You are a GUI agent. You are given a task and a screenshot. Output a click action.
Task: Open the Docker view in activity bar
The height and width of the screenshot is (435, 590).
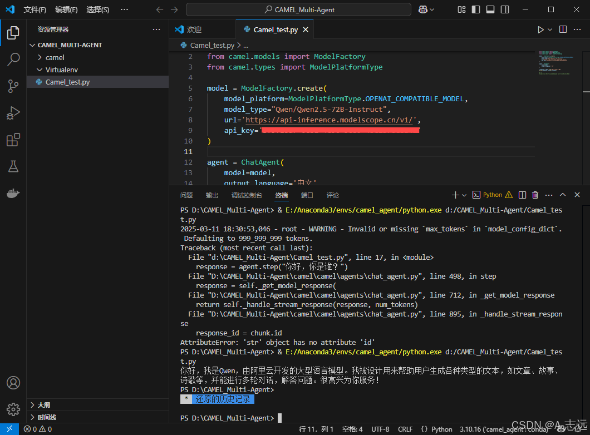coord(13,193)
